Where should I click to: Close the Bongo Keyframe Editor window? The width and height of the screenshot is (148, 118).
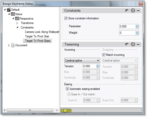point(141,4)
